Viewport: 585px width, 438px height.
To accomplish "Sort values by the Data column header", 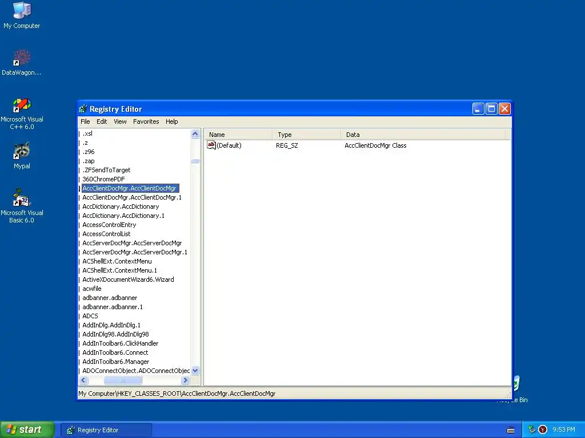I will [423, 135].
